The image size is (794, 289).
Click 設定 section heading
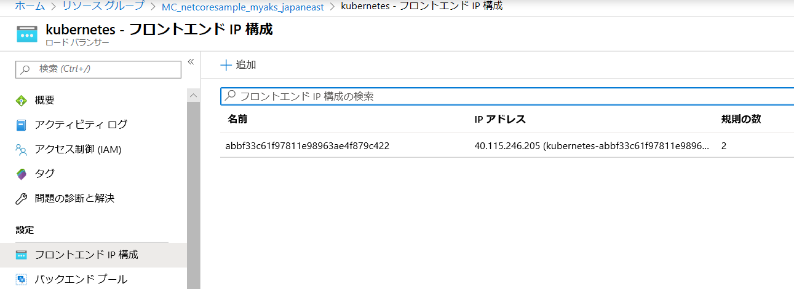(25, 229)
